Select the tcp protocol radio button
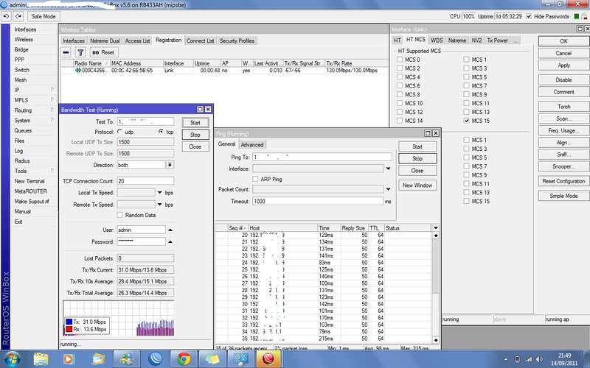This screenshot has width=590, height=368. click(161, 132)
